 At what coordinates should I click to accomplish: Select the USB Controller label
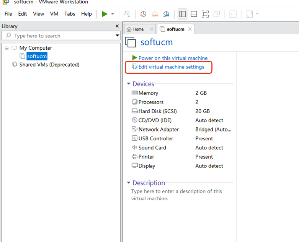155,138
